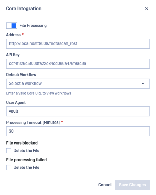
Task: Click the Address field label
Action: 13,35
